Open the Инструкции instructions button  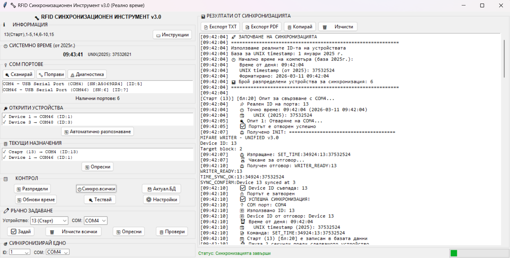coord(172,35)
